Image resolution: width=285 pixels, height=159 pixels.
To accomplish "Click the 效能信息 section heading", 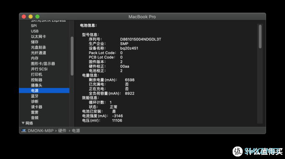I will (x=91, y=98).
